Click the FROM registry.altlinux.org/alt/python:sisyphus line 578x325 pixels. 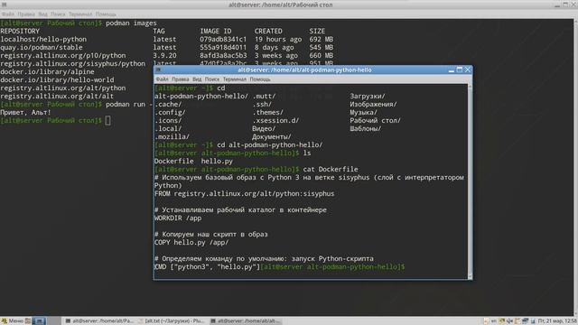244,193
